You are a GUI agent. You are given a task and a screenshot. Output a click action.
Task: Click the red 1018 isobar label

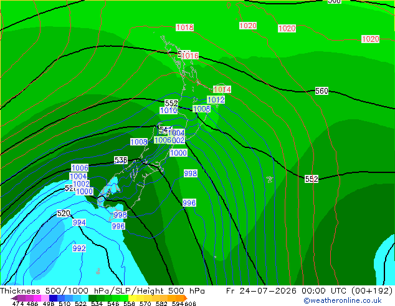[x=185, y=27]
